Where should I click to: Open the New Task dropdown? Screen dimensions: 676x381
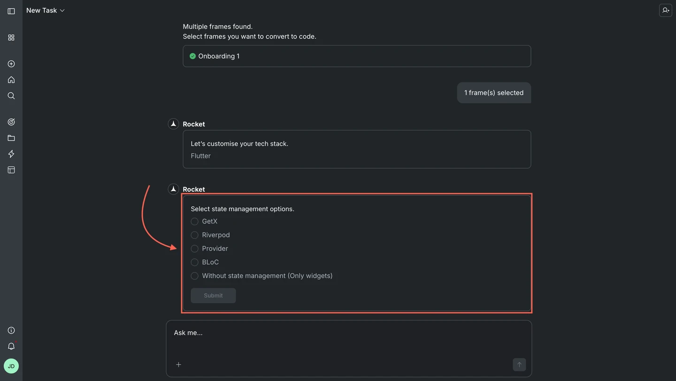coord(45,10)
